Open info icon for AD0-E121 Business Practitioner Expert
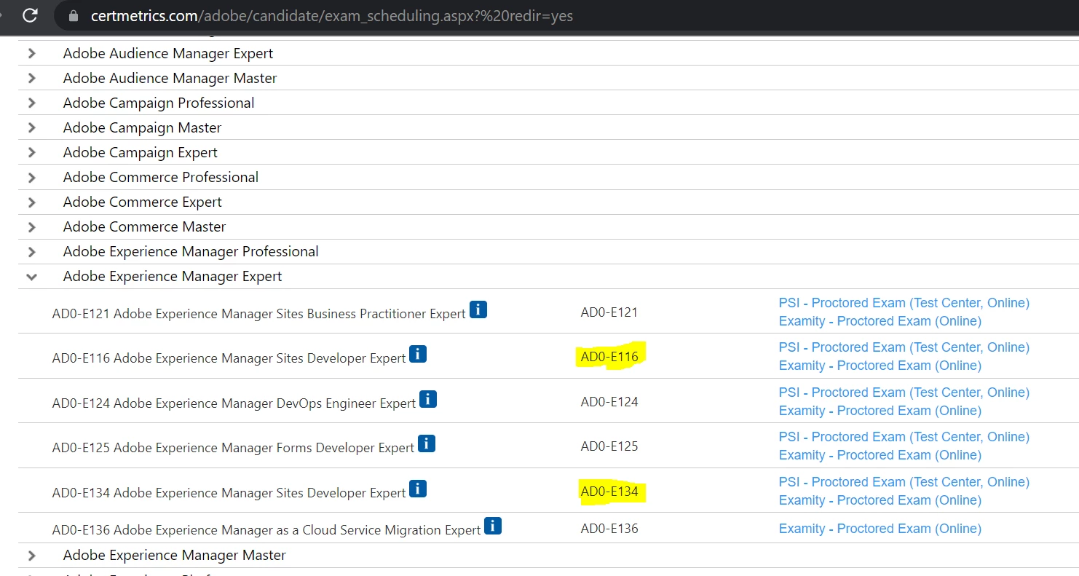Image resolution: width=1079 pixels, height=576 pixels. 478,309
